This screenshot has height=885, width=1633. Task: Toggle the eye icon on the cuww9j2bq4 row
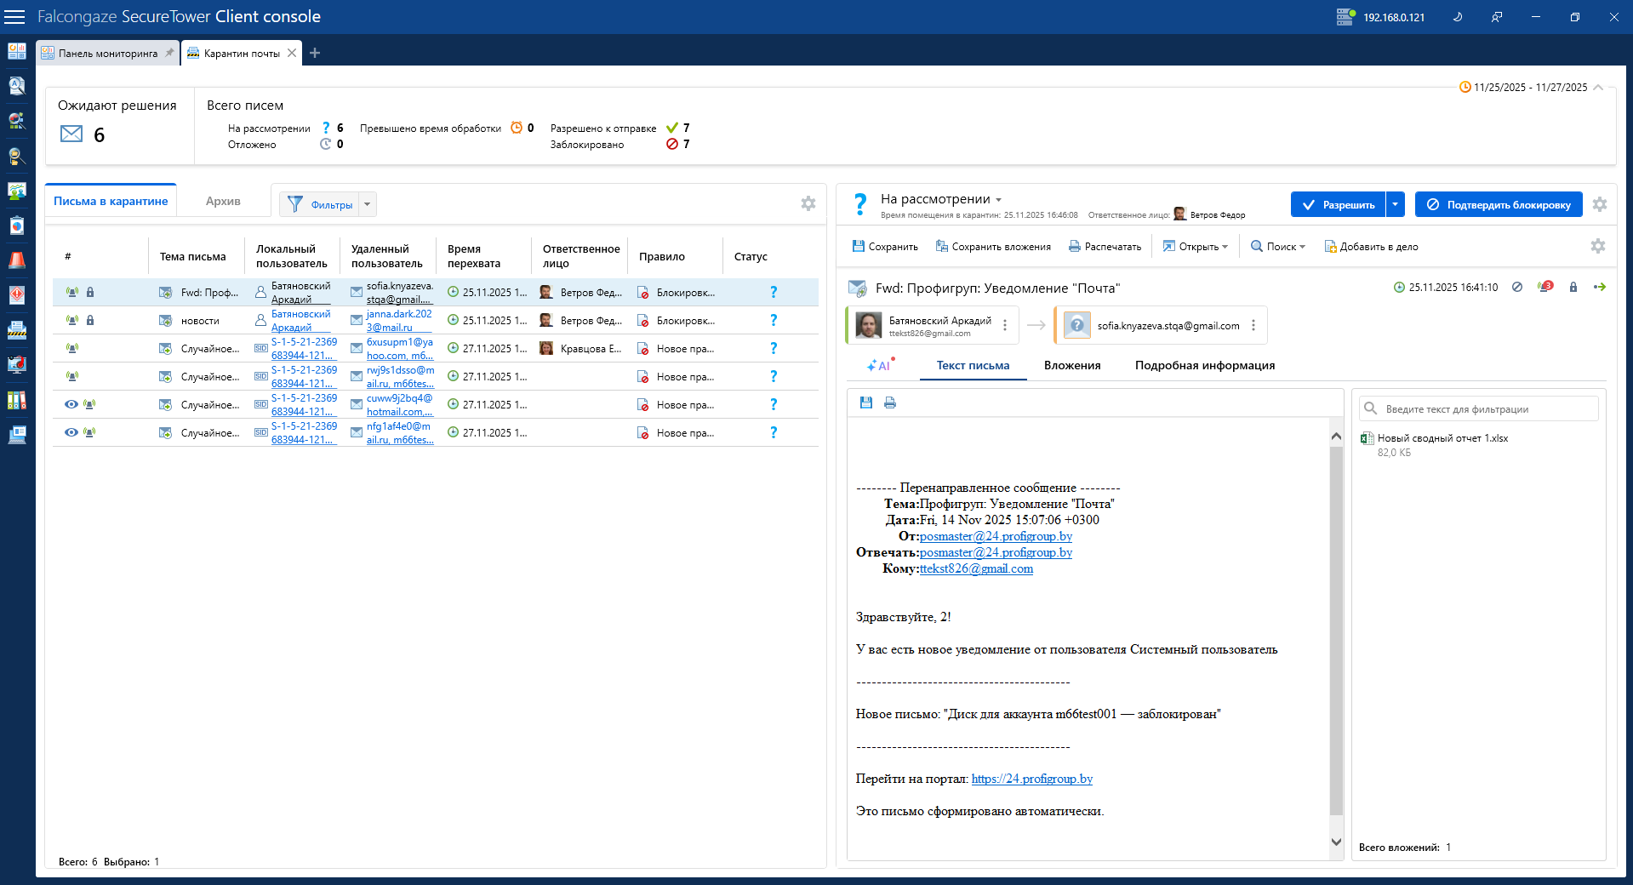[71, 404]
